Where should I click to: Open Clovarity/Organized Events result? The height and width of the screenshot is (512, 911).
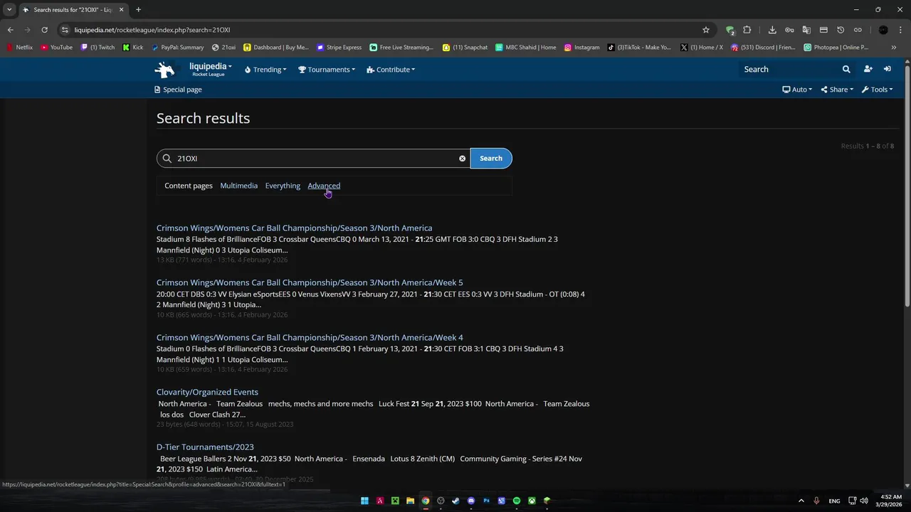(x=207, y=392)
